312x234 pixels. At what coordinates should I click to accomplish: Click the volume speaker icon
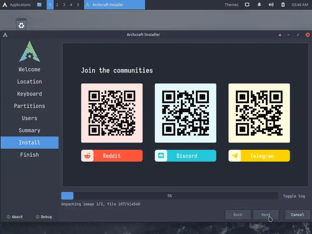pyautogui.click(x=271, y=5)
